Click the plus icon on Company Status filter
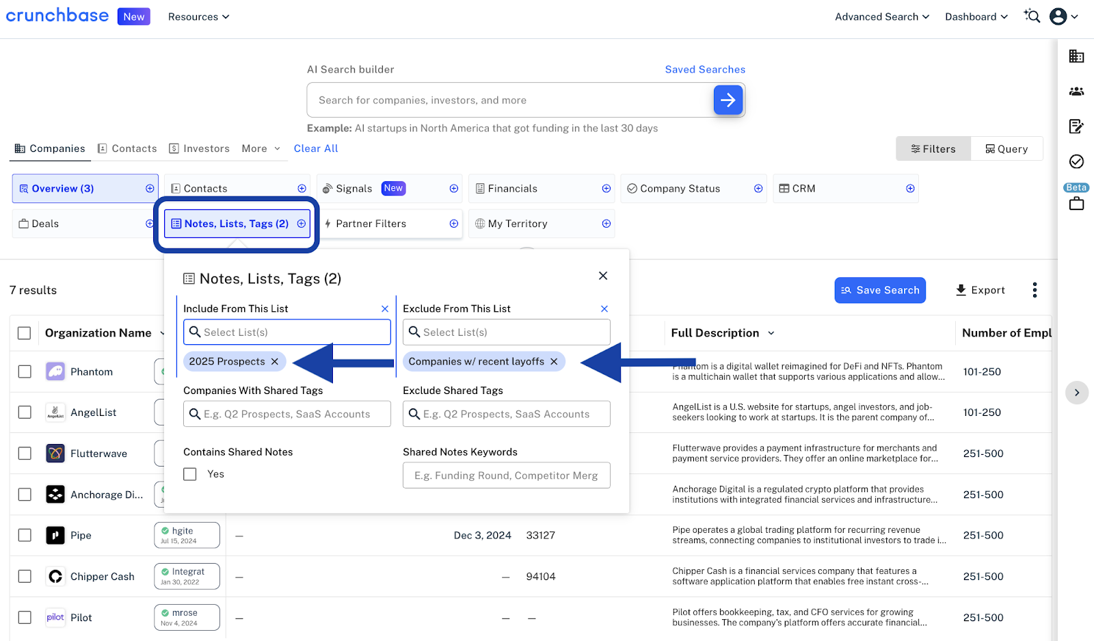Image resolution: width=1094 pixels, height=641 pixels. point(758,189)
